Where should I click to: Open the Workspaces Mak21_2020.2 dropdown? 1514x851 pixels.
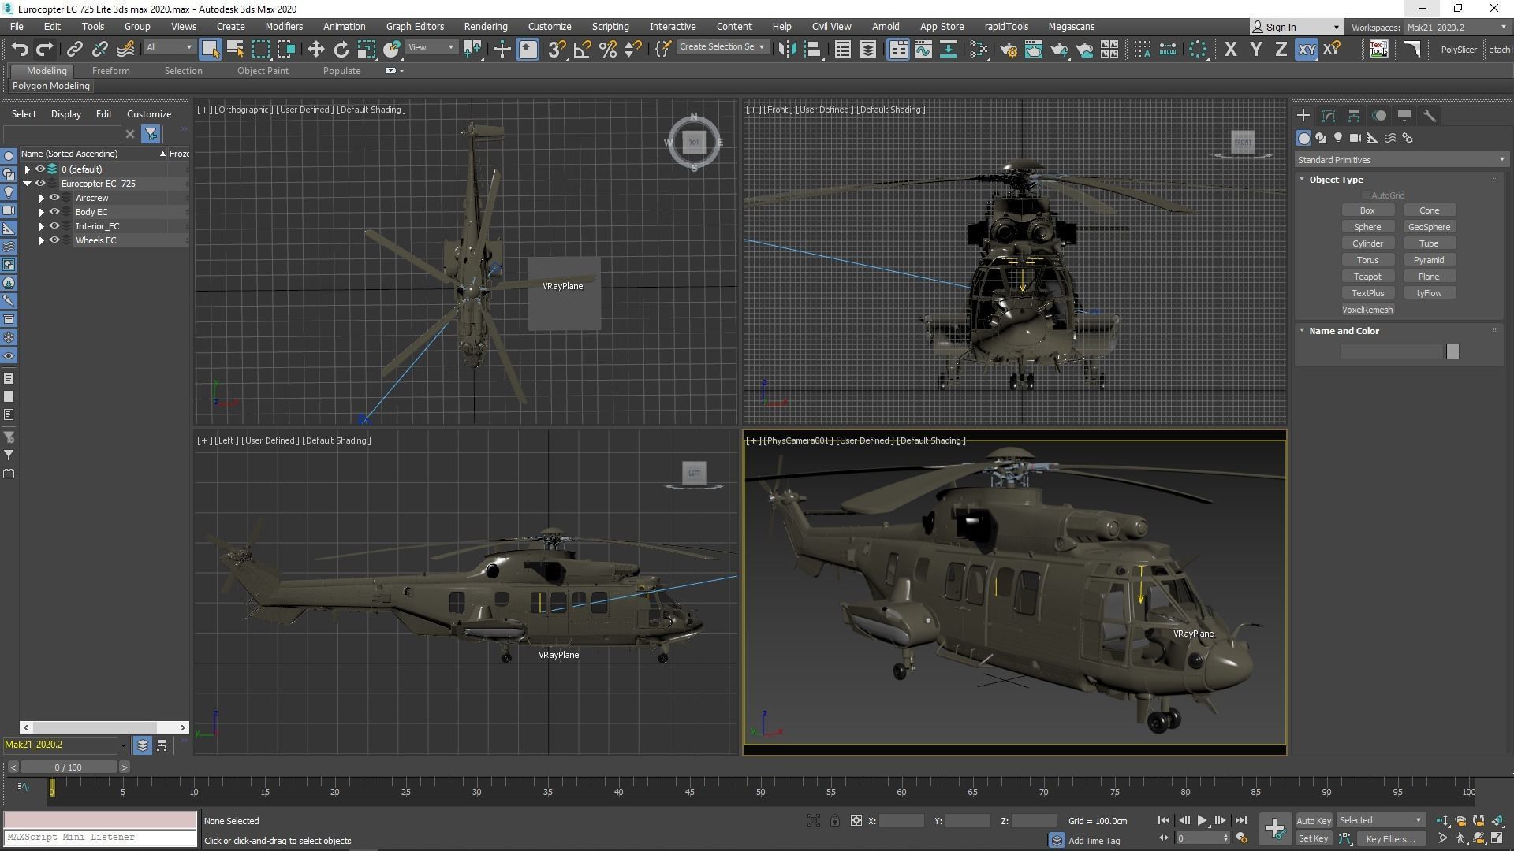(x=1456, y=28)
